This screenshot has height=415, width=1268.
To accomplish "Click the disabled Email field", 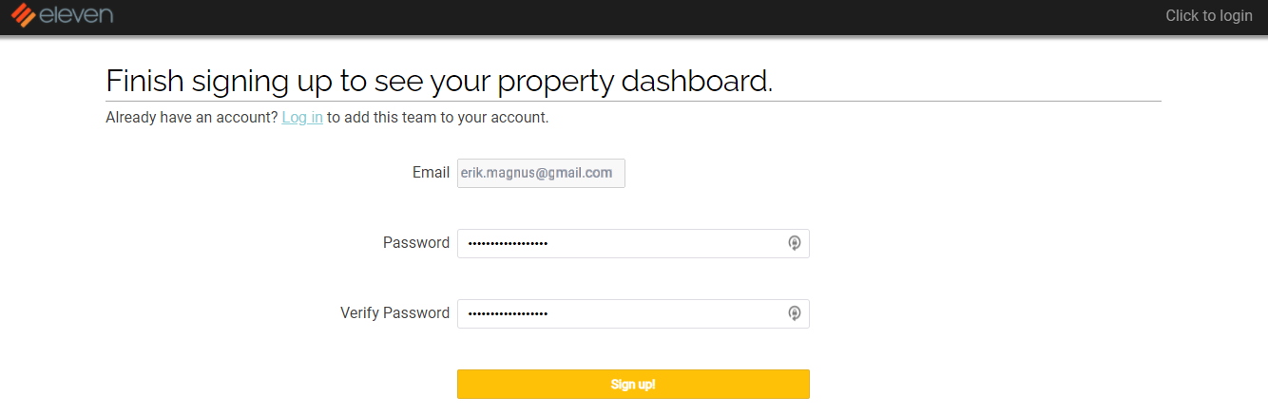I will (541, 173).
